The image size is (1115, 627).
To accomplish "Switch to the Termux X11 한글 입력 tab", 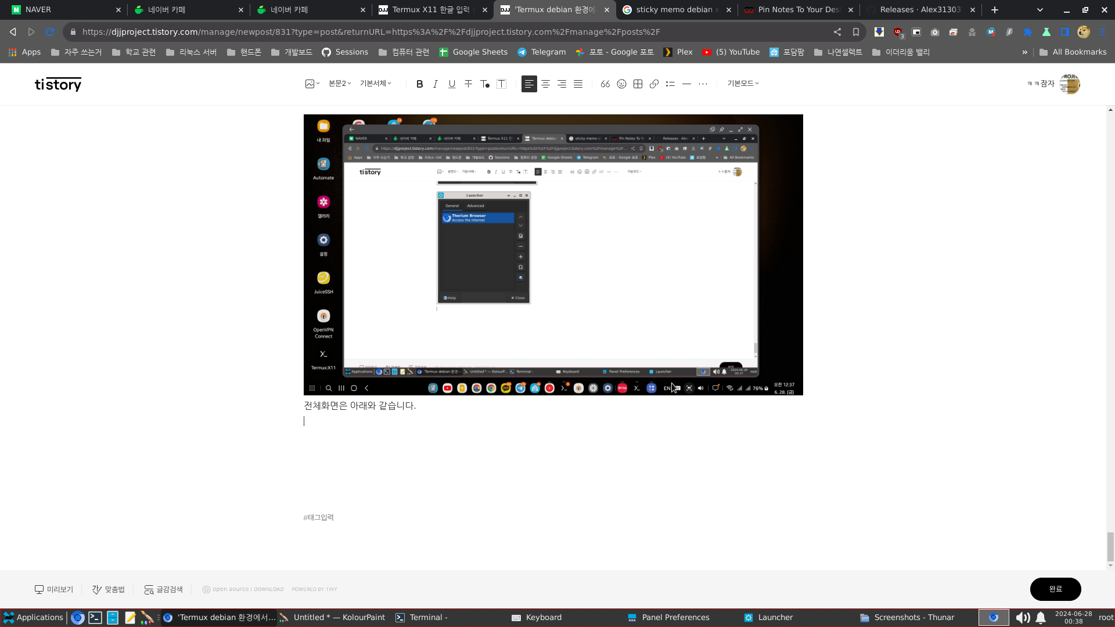I will [x=430, y=10].
